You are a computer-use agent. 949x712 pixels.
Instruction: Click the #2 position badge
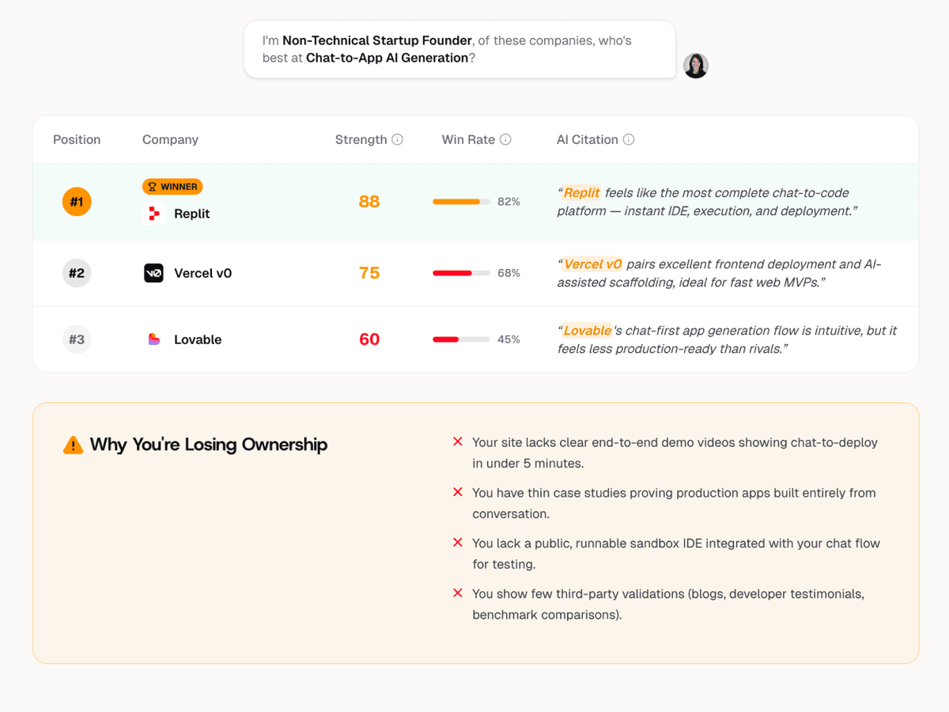77,273
